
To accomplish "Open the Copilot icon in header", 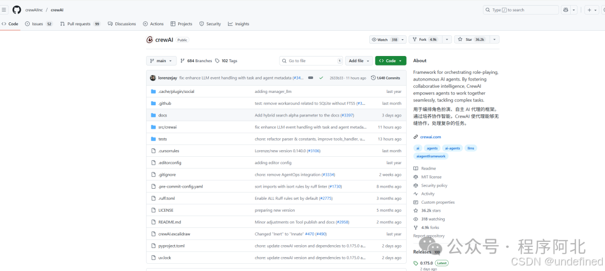I will click(566, 10).
